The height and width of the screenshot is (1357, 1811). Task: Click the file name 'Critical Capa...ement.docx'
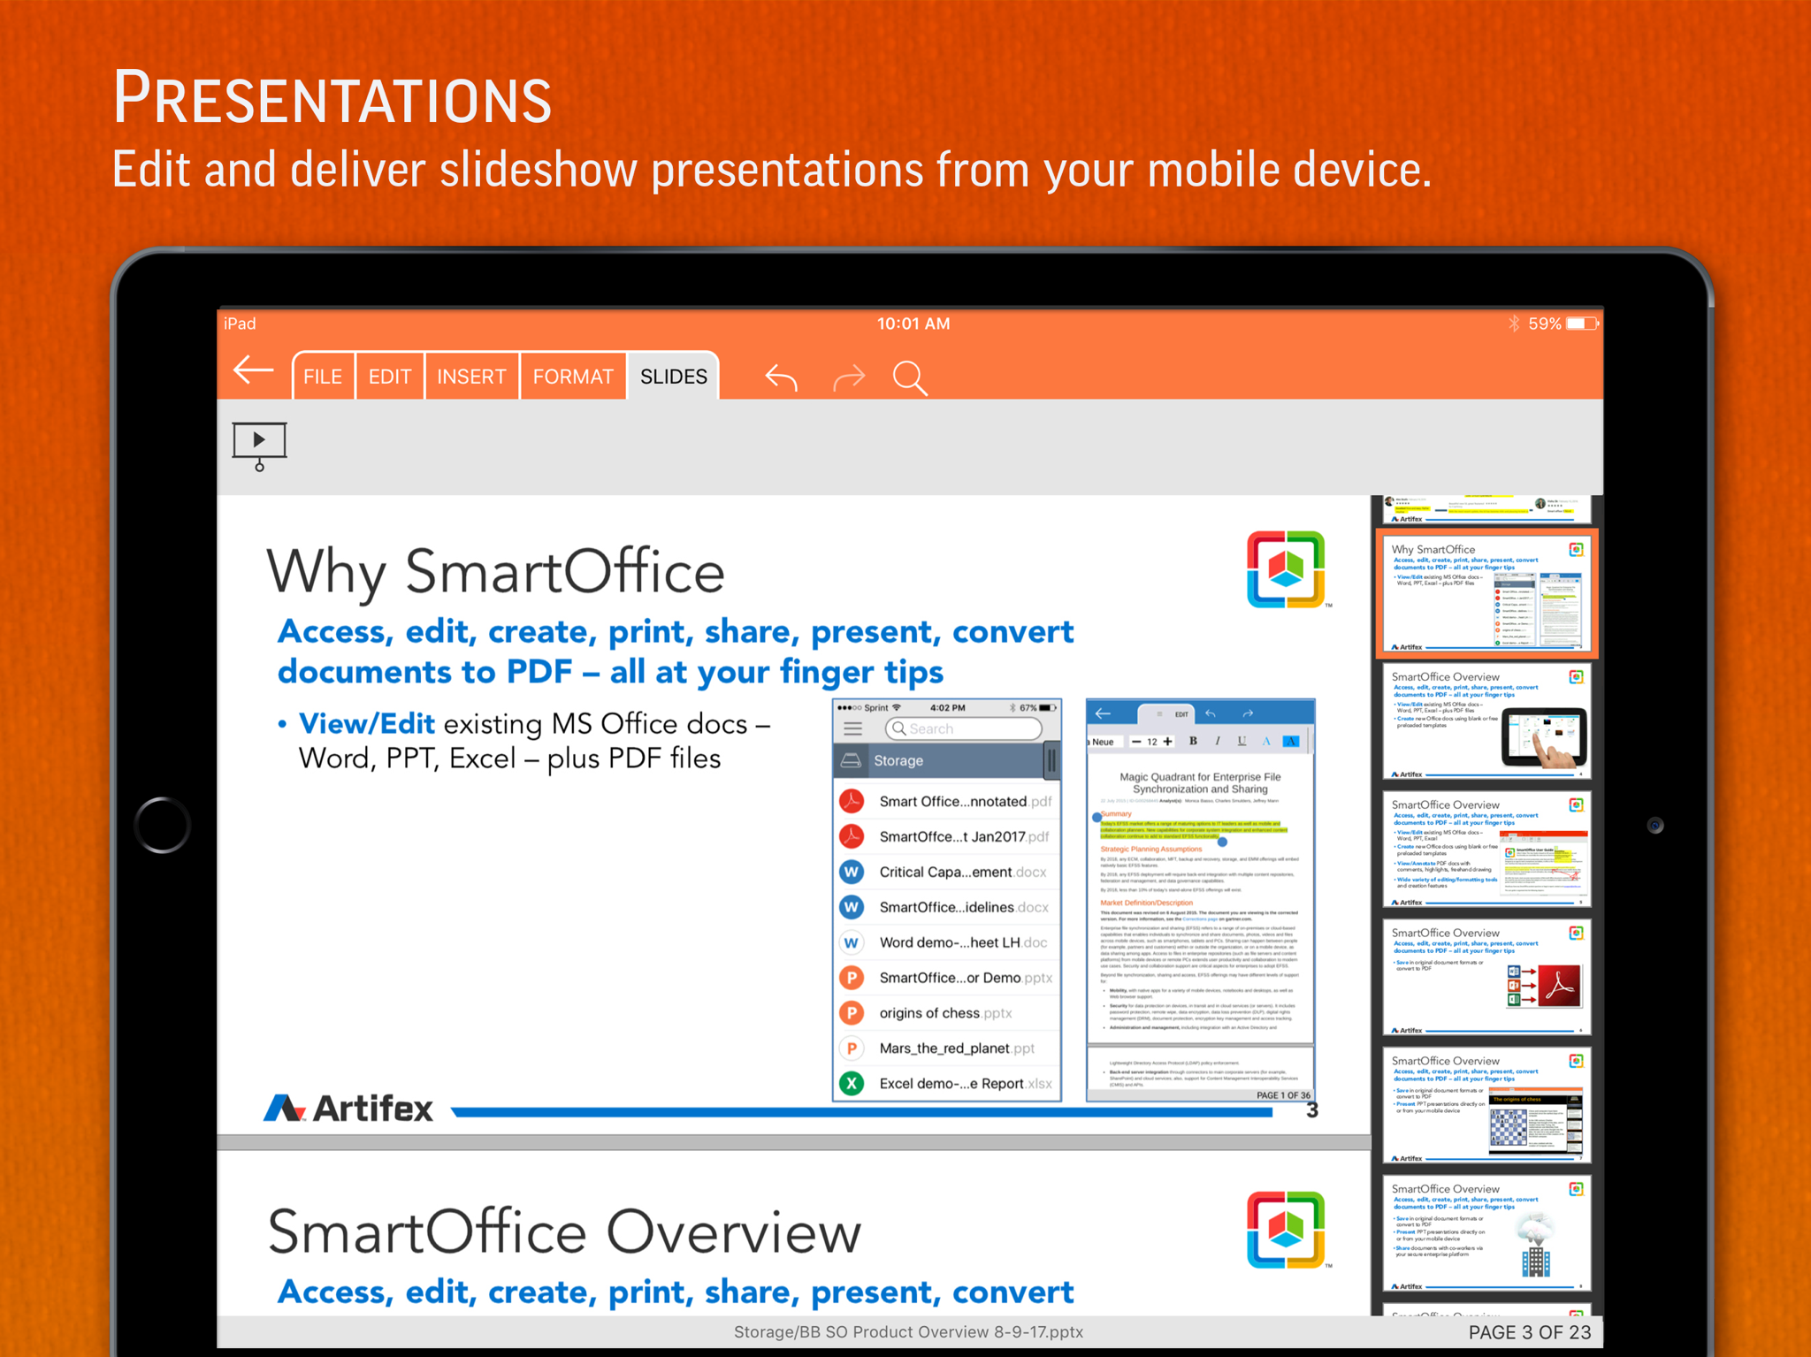click(x=963, y=872)
